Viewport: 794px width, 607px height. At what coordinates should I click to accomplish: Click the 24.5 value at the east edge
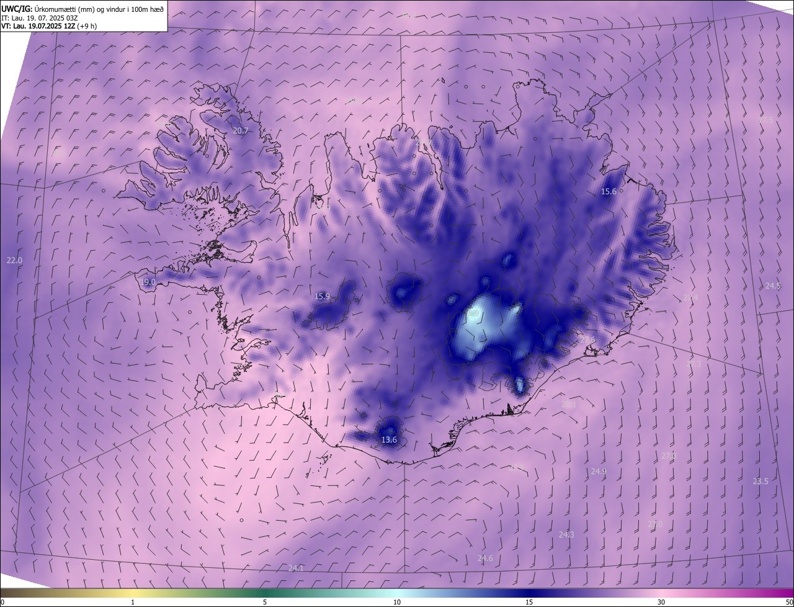[773, 286]
